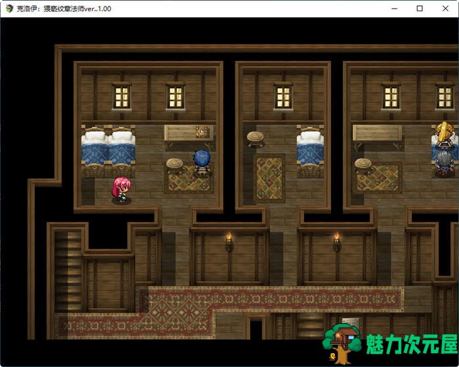Close the game window
Screen dimensions: 459x367
coord(445,9)
